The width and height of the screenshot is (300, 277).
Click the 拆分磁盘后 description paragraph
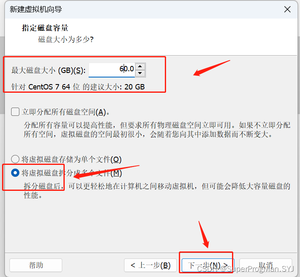(x=157, y=191)
